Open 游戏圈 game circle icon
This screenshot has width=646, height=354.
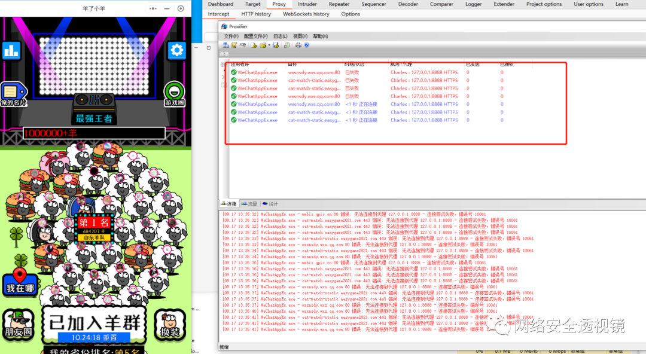click(x=174, y=94)
